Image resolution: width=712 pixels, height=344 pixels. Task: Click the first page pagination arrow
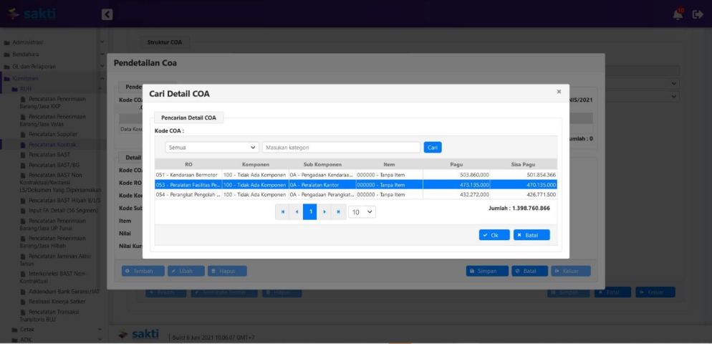(282, 212)
